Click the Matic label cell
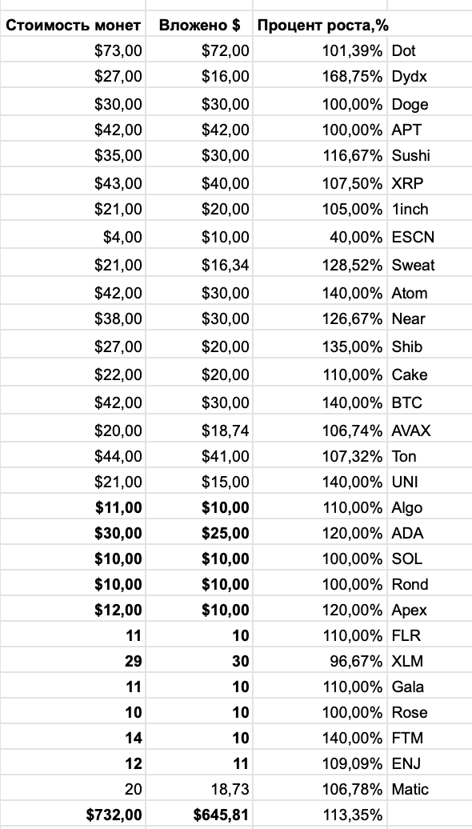The height and width of the screenshot is (829, 472). (430, 789)
